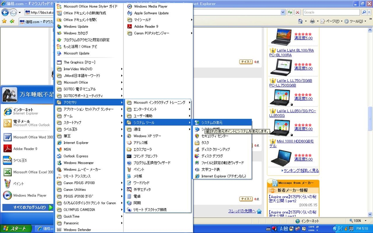Click the スタート button

16,229
